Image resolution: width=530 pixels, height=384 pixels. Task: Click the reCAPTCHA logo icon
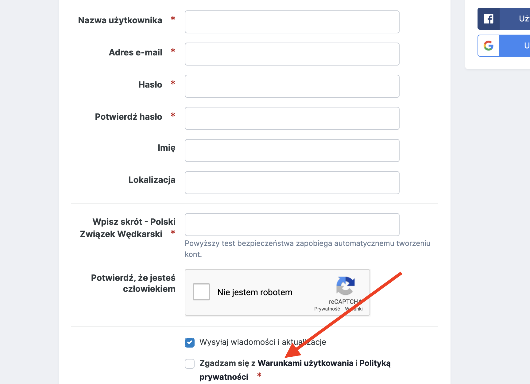click(345, 286)
